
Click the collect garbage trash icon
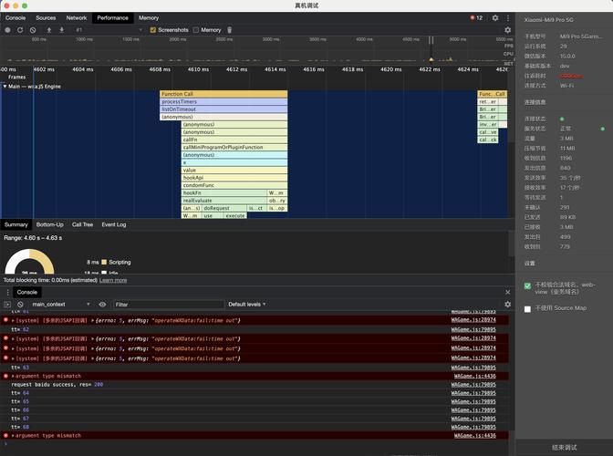(x=230, y=30)
